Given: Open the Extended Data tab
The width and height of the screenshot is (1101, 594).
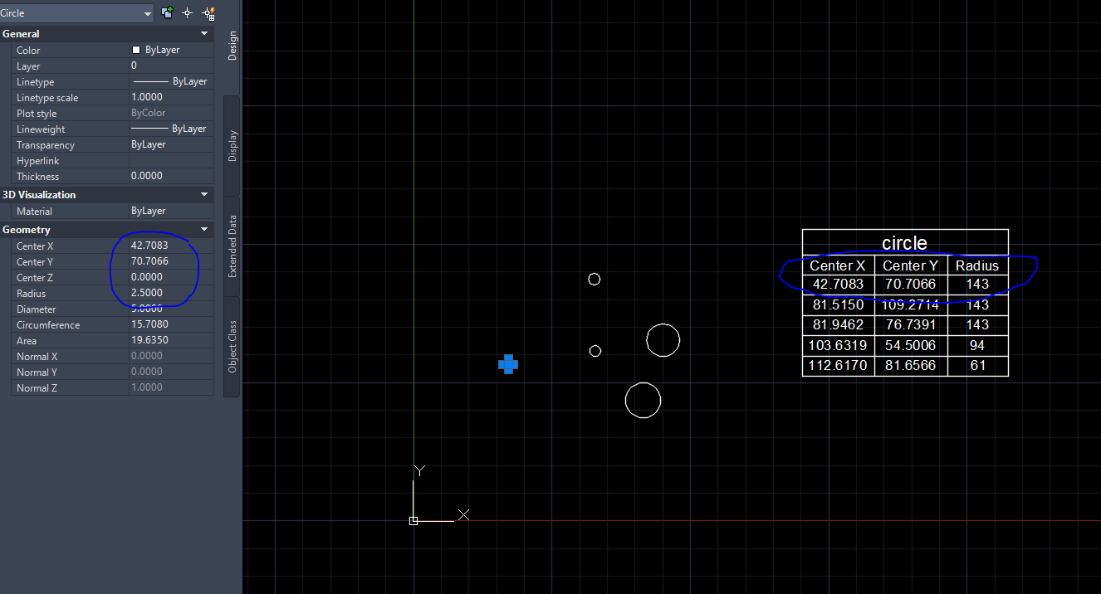Looking at the screenshot, I should point(232,246).
